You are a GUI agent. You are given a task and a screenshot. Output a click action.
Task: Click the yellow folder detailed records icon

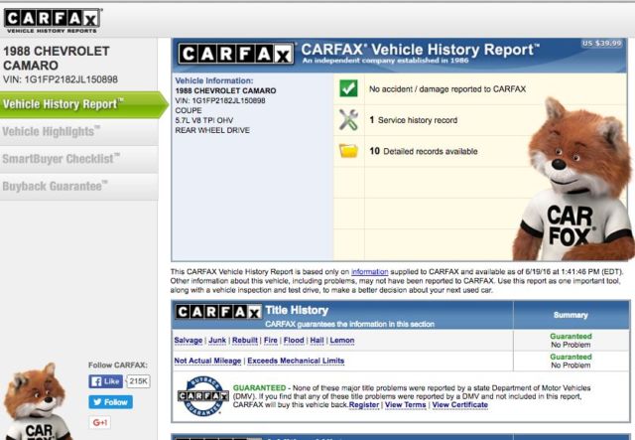pyautogui.click(x=348, y=150)
